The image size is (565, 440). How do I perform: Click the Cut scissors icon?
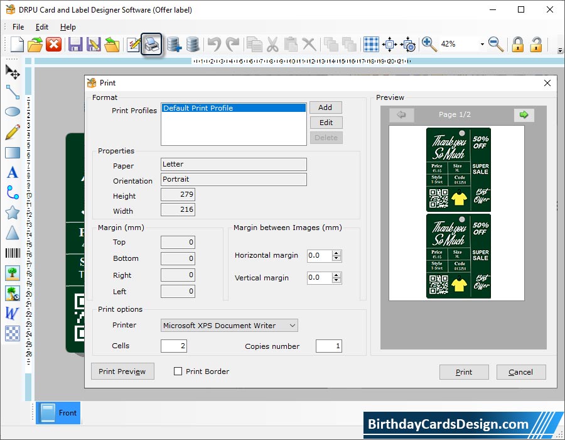[x=273, y=45]
